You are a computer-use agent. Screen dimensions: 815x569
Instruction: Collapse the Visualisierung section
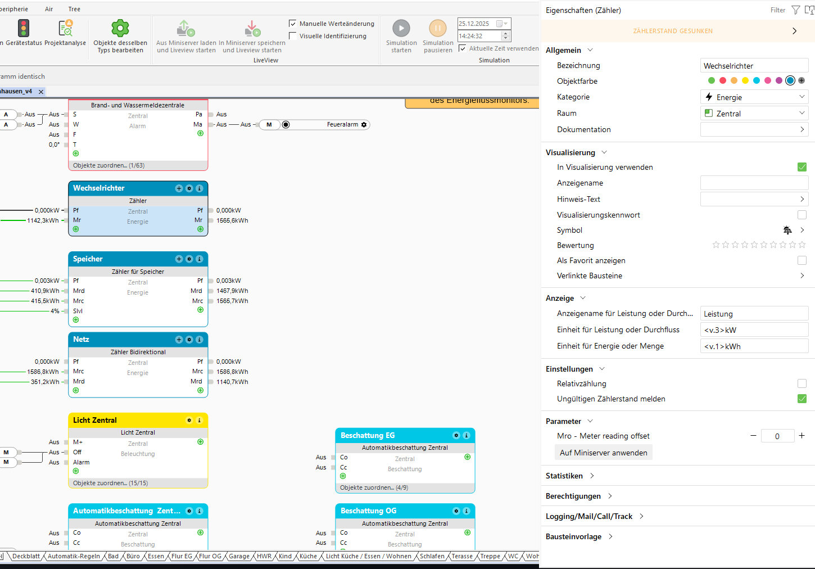[604, 152]
